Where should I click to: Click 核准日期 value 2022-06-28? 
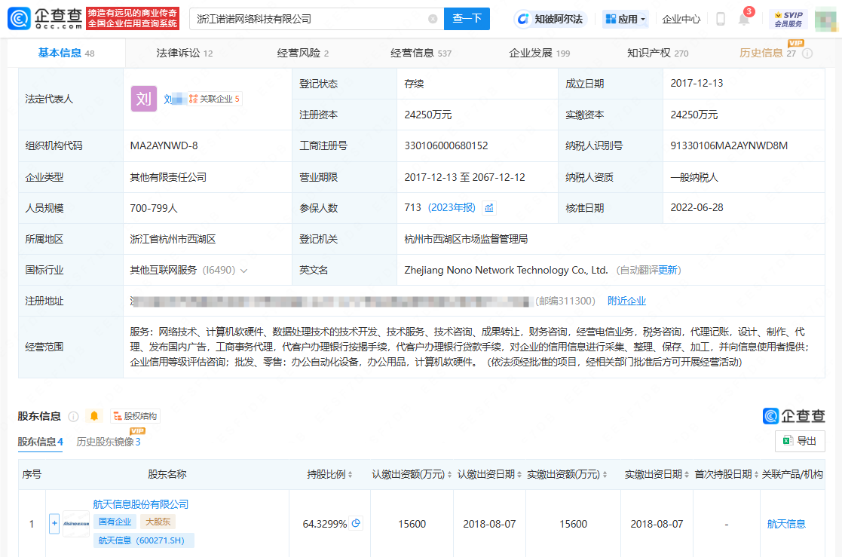point(697,208)
